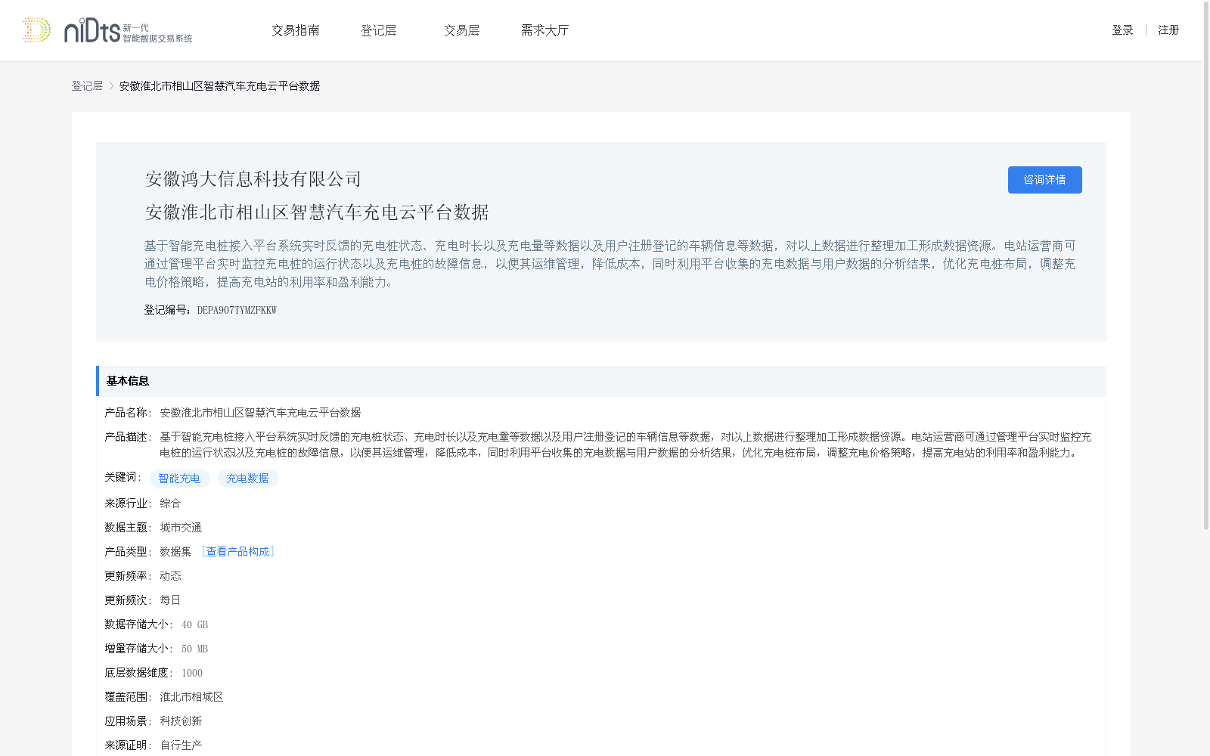Screen dimensions: 1210x756
Task: Open the 登记层 navigation item
Action: 379,30
